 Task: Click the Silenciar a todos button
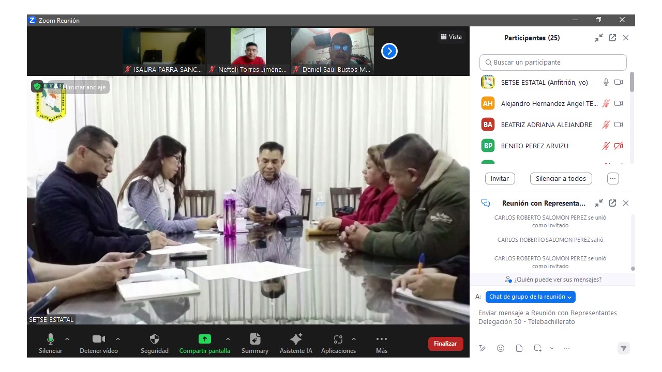pos(561,178)
